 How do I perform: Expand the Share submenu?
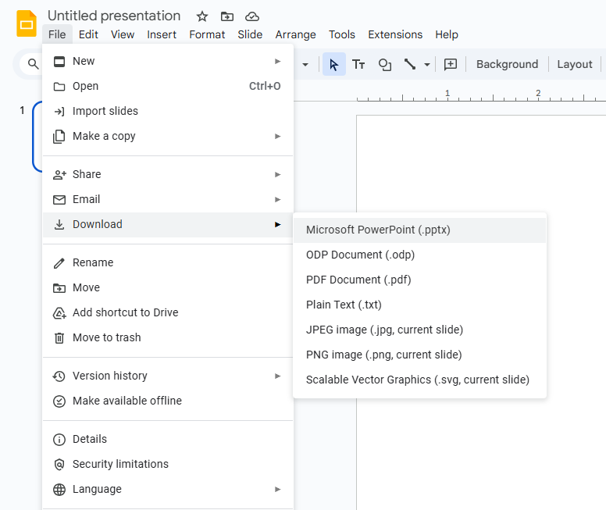click(x=168, y=174)
